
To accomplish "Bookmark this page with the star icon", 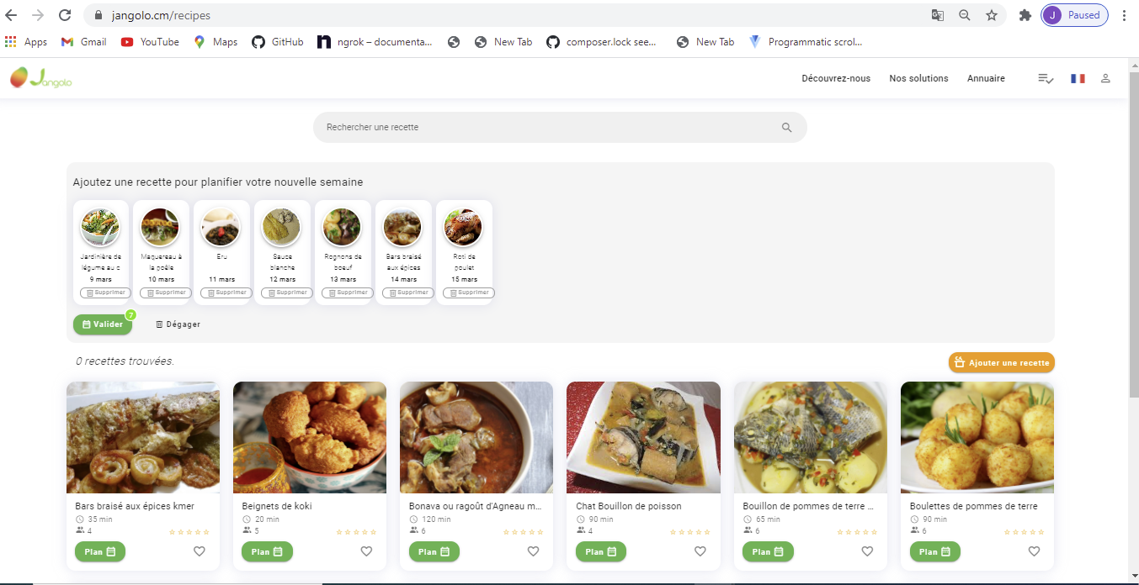I will [x=992, y=15].
